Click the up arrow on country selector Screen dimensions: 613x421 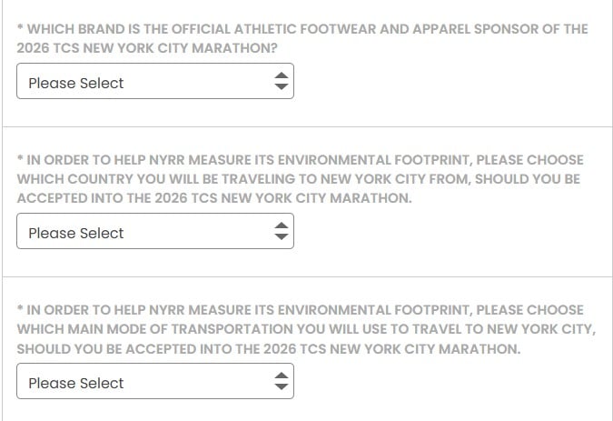282,226
